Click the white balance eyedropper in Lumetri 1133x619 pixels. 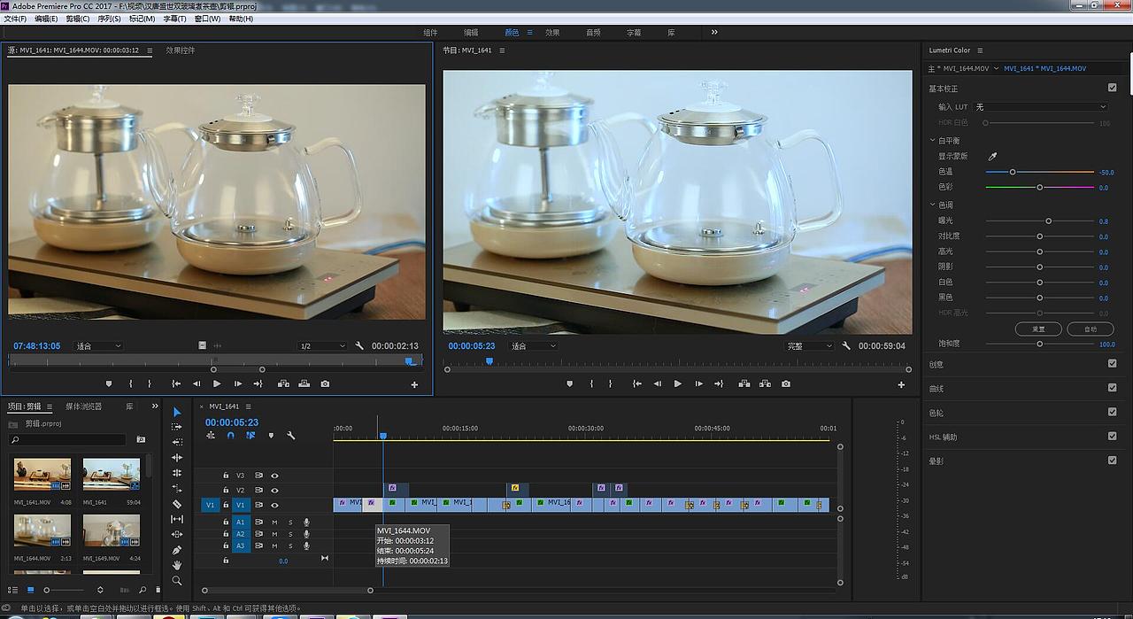(992, 156)
